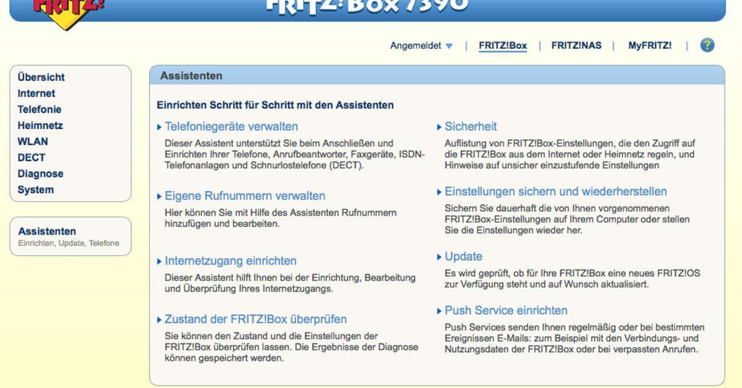Click the disclosure triangle next to Update

click(438, 256)
